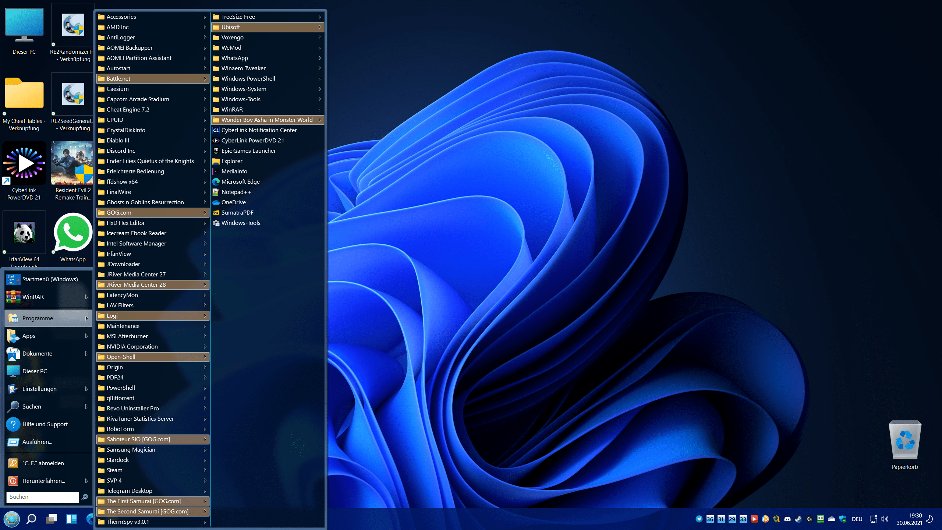The height and width of the screenshot is (530, 942).
Task: Click Wonder Boy Asha Monster World folder
Action: (x=266, y=119)
